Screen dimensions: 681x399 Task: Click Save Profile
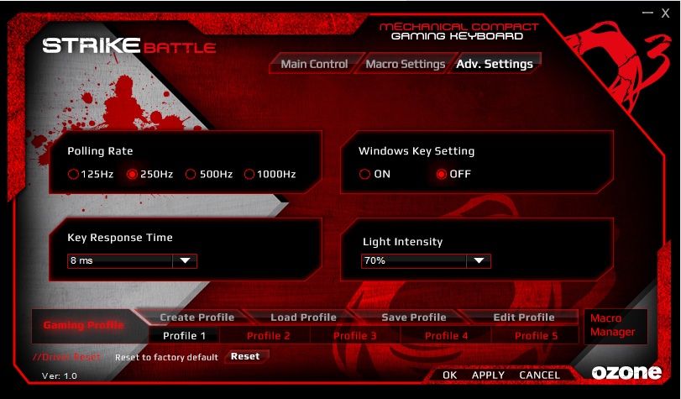[x=414, y=318]
